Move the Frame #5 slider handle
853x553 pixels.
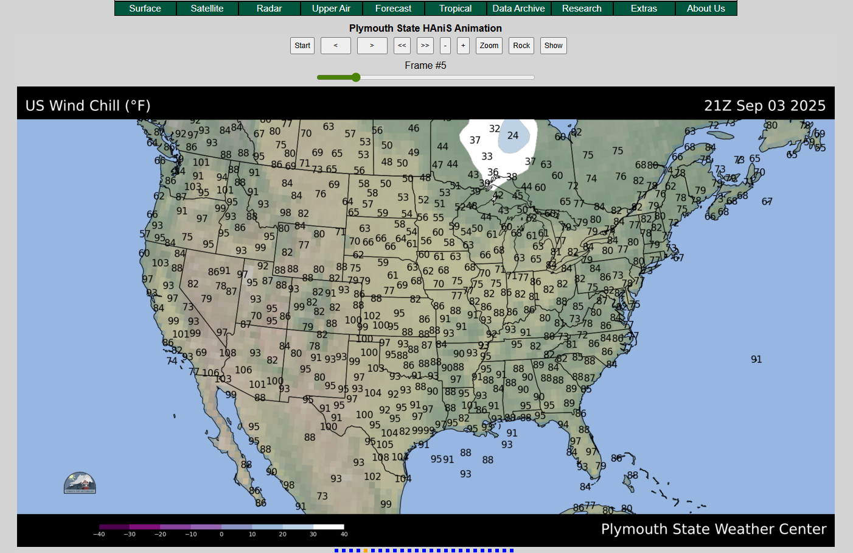point(355,77)
